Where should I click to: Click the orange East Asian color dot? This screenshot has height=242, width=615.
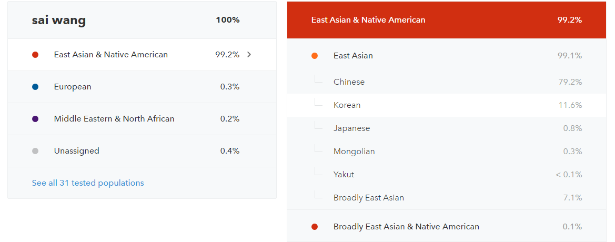[x=315, y=56]
